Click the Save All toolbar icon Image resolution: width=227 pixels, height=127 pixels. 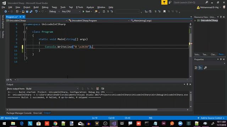(31, 12)
